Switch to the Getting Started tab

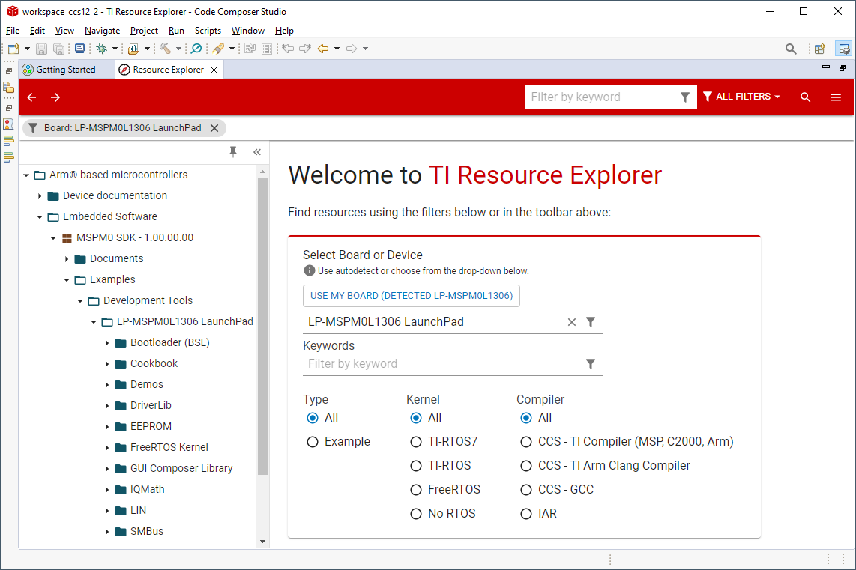click(x=66, y=70)
